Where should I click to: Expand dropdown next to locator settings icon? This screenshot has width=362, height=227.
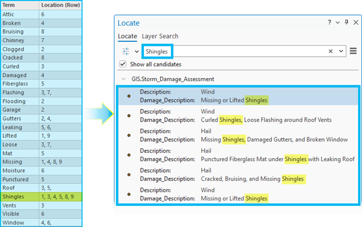click(x=137, y=51)
